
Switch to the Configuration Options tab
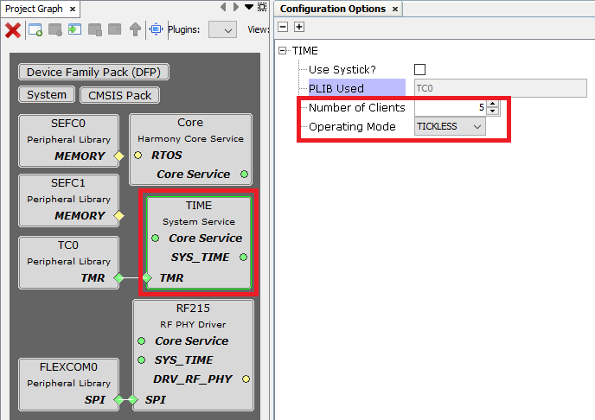(x=333, y=9)
